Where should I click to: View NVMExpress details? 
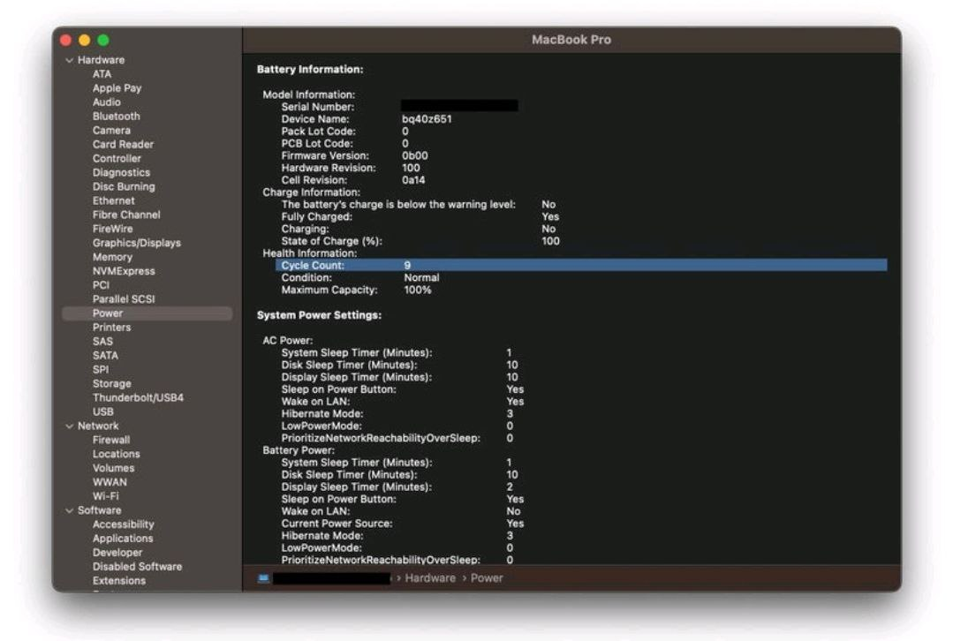(x=124, y=271)
